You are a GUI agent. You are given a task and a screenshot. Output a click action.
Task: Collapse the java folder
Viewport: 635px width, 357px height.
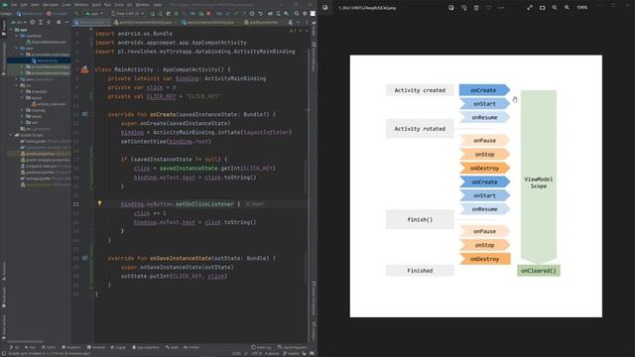[x=17, y=49]
